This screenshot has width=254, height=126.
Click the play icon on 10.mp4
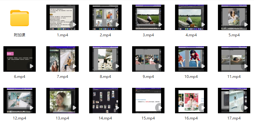(x=202, y=66)
